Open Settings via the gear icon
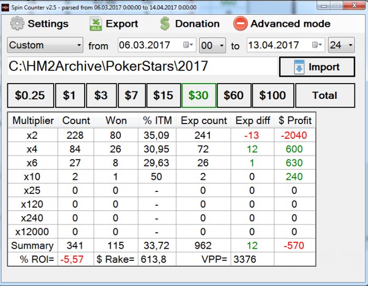Screen dimensions: 368x286 tap(17, 24)
